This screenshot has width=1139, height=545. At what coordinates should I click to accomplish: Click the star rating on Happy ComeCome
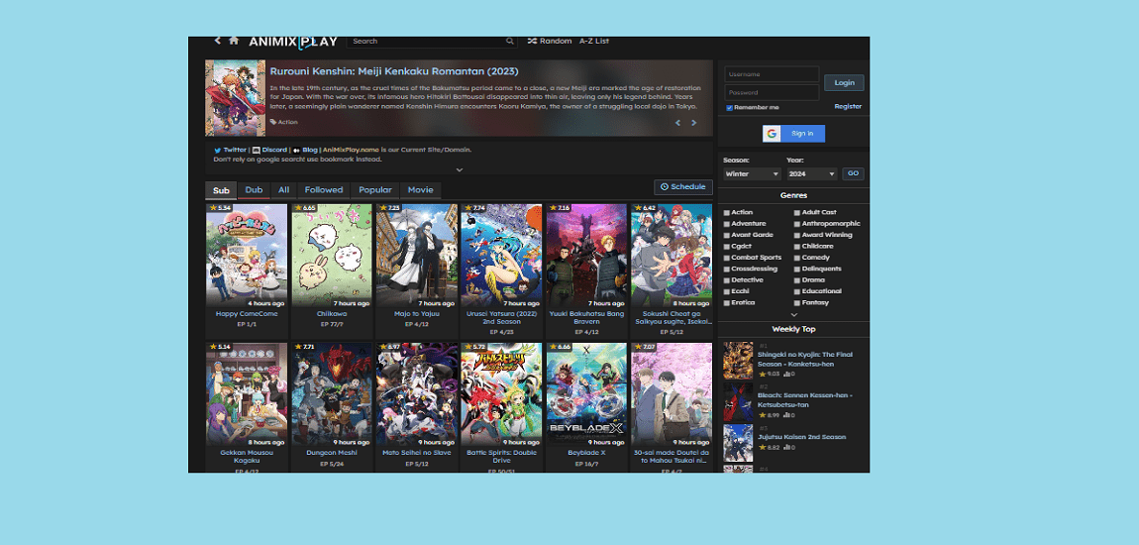219,208
